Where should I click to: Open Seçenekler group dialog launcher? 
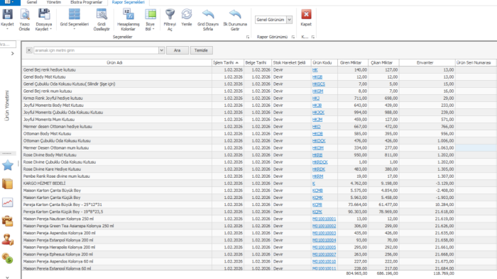(x=248, y=37)
